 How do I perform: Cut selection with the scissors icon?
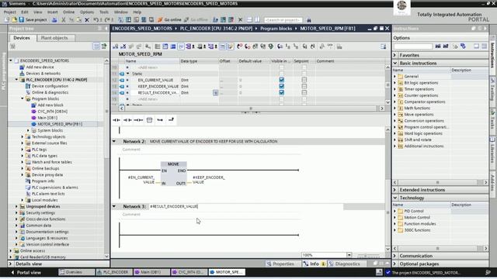tap(64, 19)
